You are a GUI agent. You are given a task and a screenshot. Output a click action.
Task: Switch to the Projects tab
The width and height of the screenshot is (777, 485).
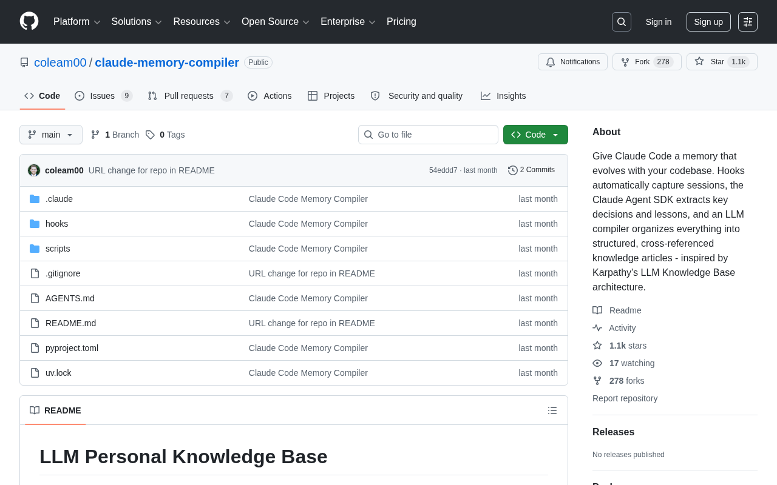click(331, 96)
